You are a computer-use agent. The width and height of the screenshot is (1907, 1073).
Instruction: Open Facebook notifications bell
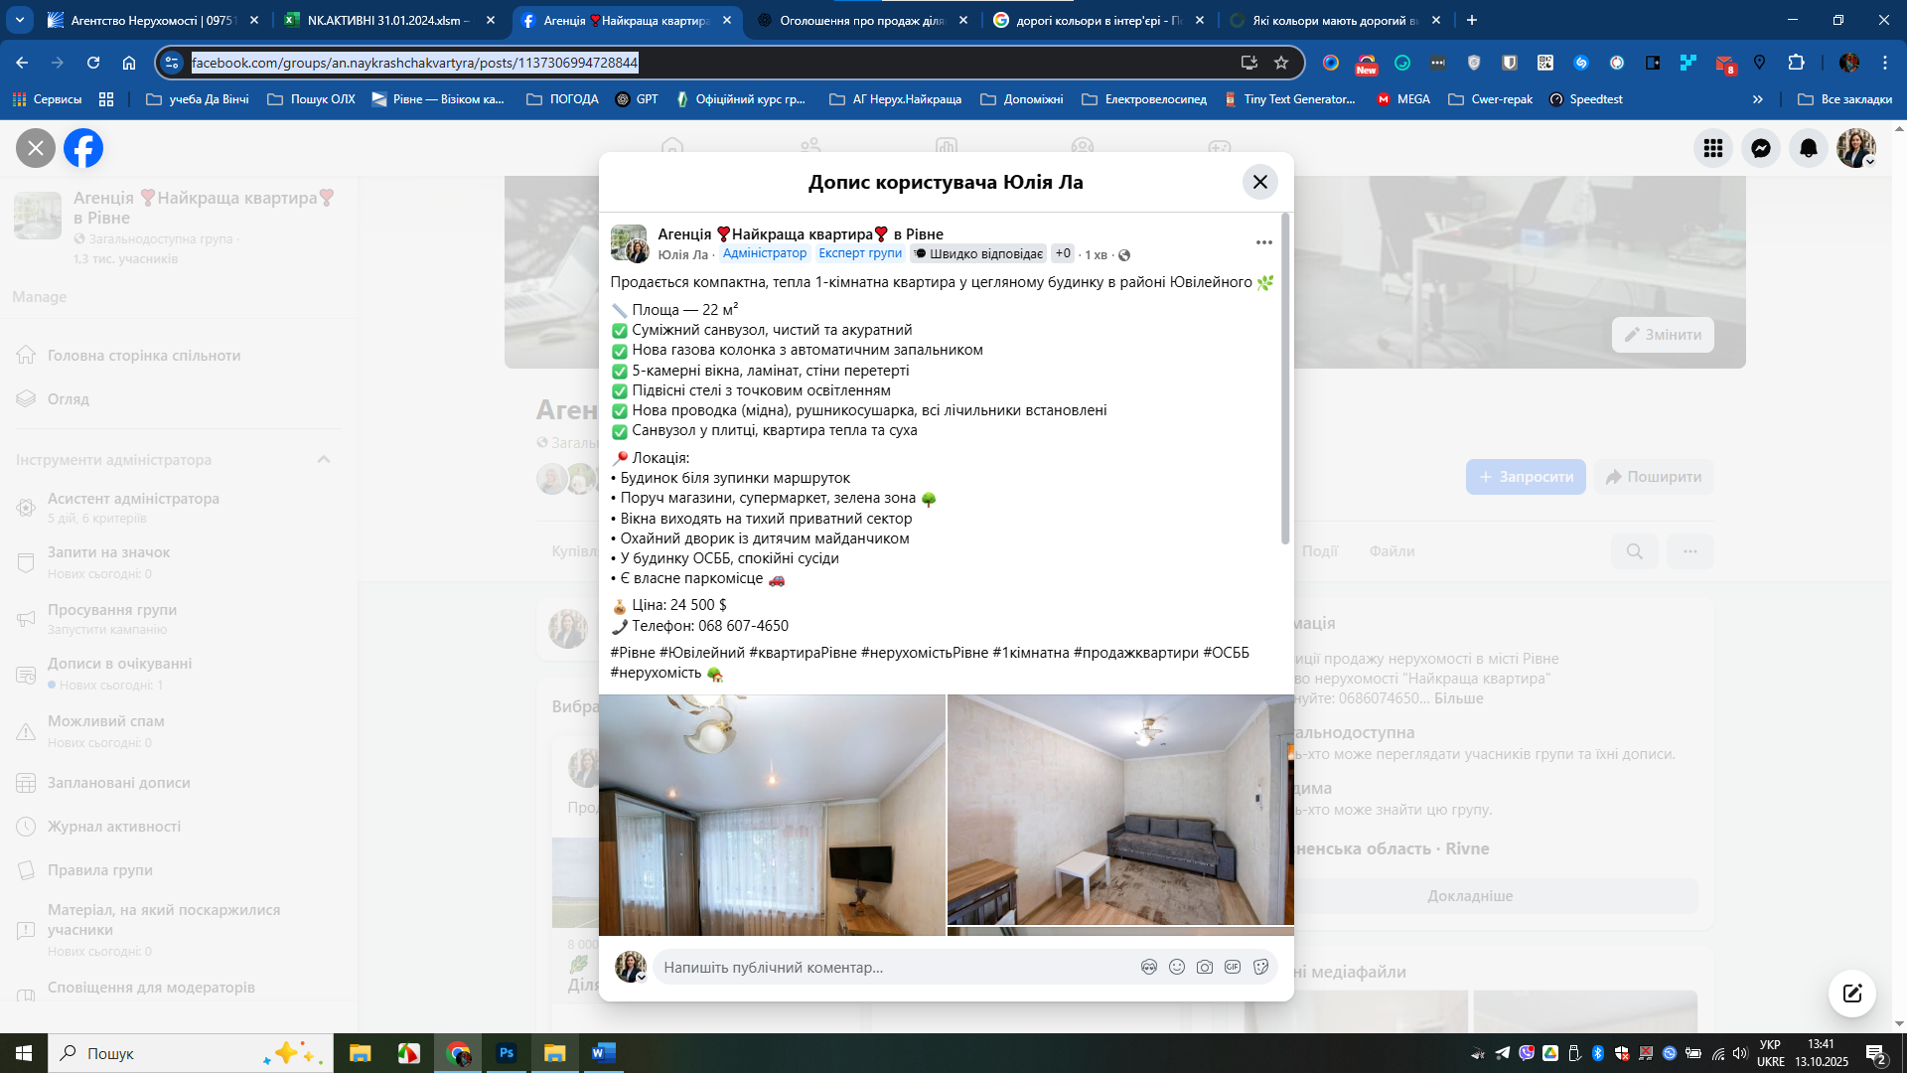1809,148
